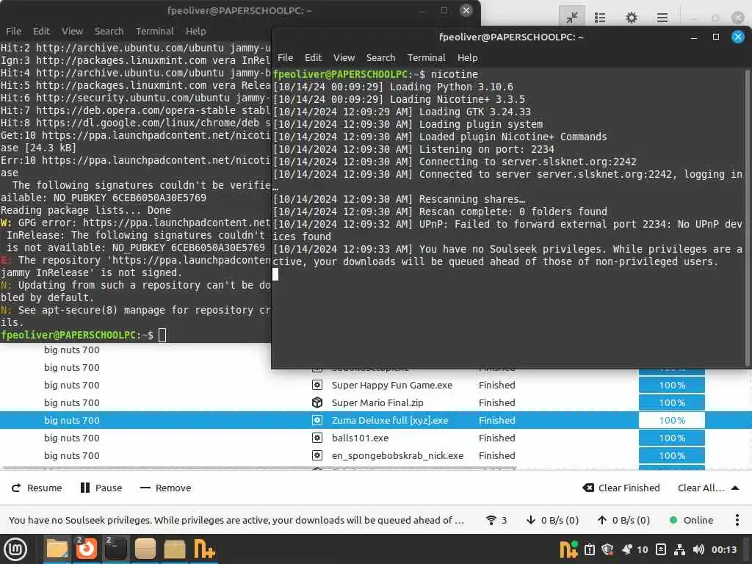Open the clipboard alert tray icon

[x=590, y=549]
